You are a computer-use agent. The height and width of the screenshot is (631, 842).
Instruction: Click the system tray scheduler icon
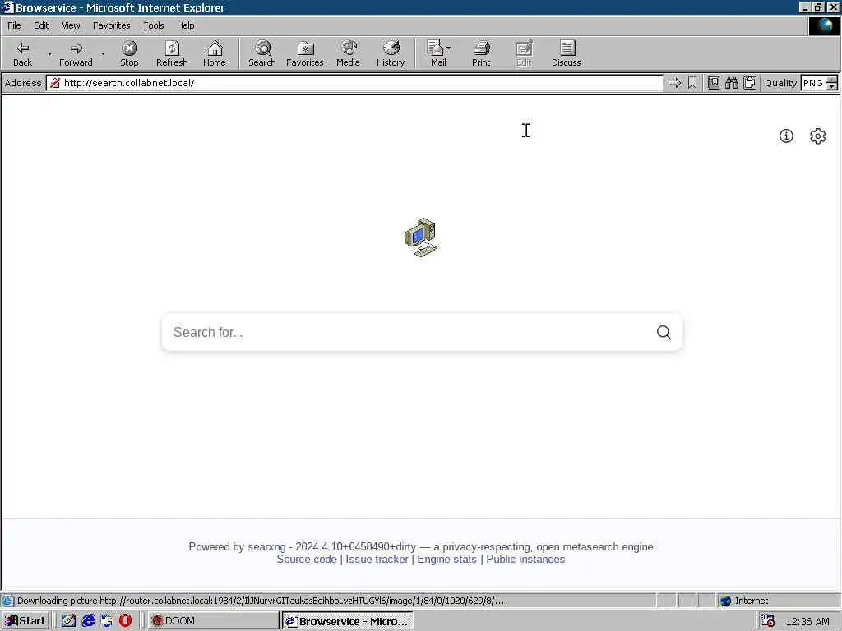[768, 621]
